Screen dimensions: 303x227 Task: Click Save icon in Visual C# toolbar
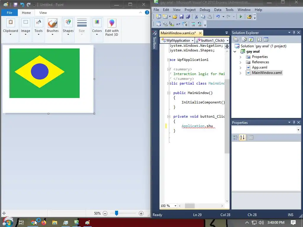181,17
